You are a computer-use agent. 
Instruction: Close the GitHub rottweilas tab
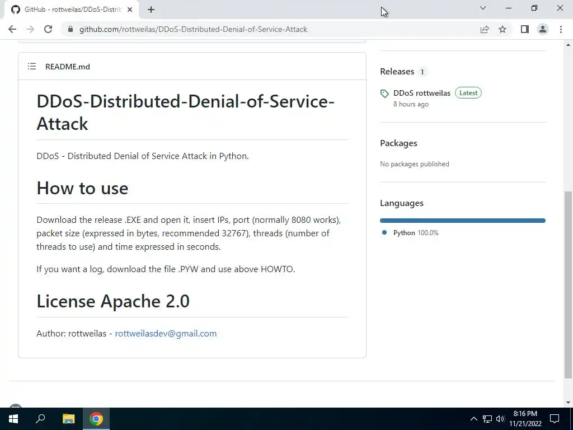point(130,10)
